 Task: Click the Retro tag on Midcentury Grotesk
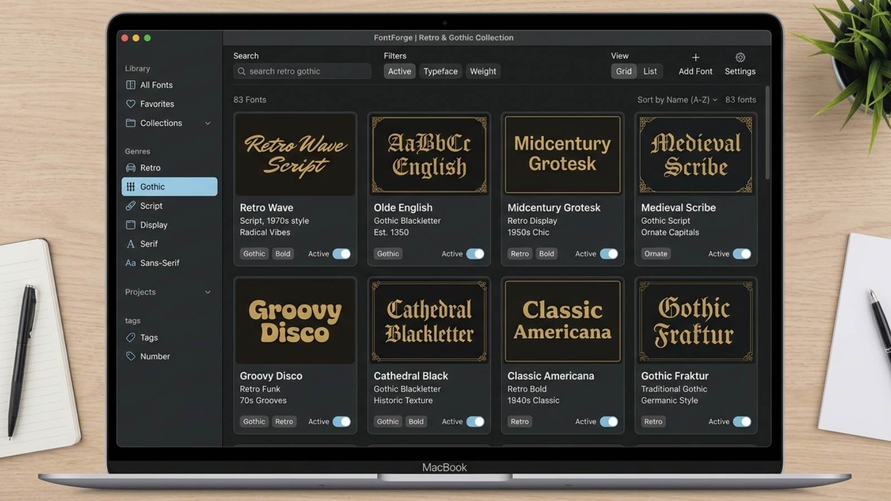(x=520, y=254)
